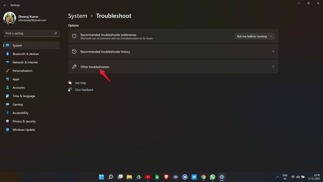This screenshot has width=323, height=182.
Task: Expand the Recommended troubleshooter history chevron
Action: pos(273,52)
